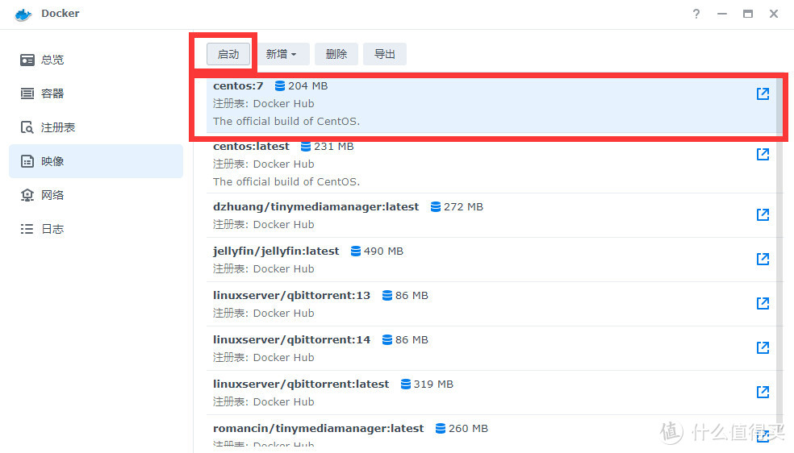This screenshot has height=453, width=794.
Task: Click the 日志 log sidebar icon
Action: (27, 229)
